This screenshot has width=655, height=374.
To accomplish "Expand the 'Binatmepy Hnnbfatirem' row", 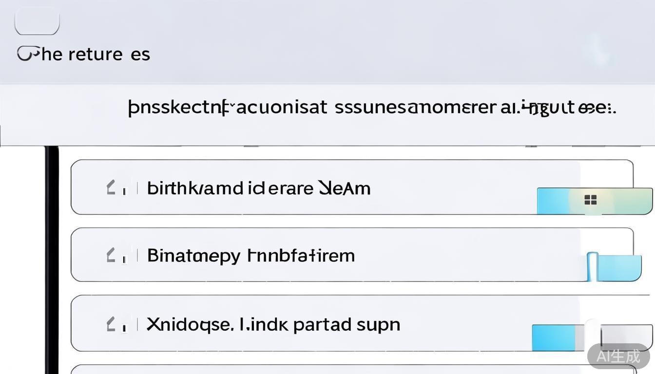I will 251,255.
